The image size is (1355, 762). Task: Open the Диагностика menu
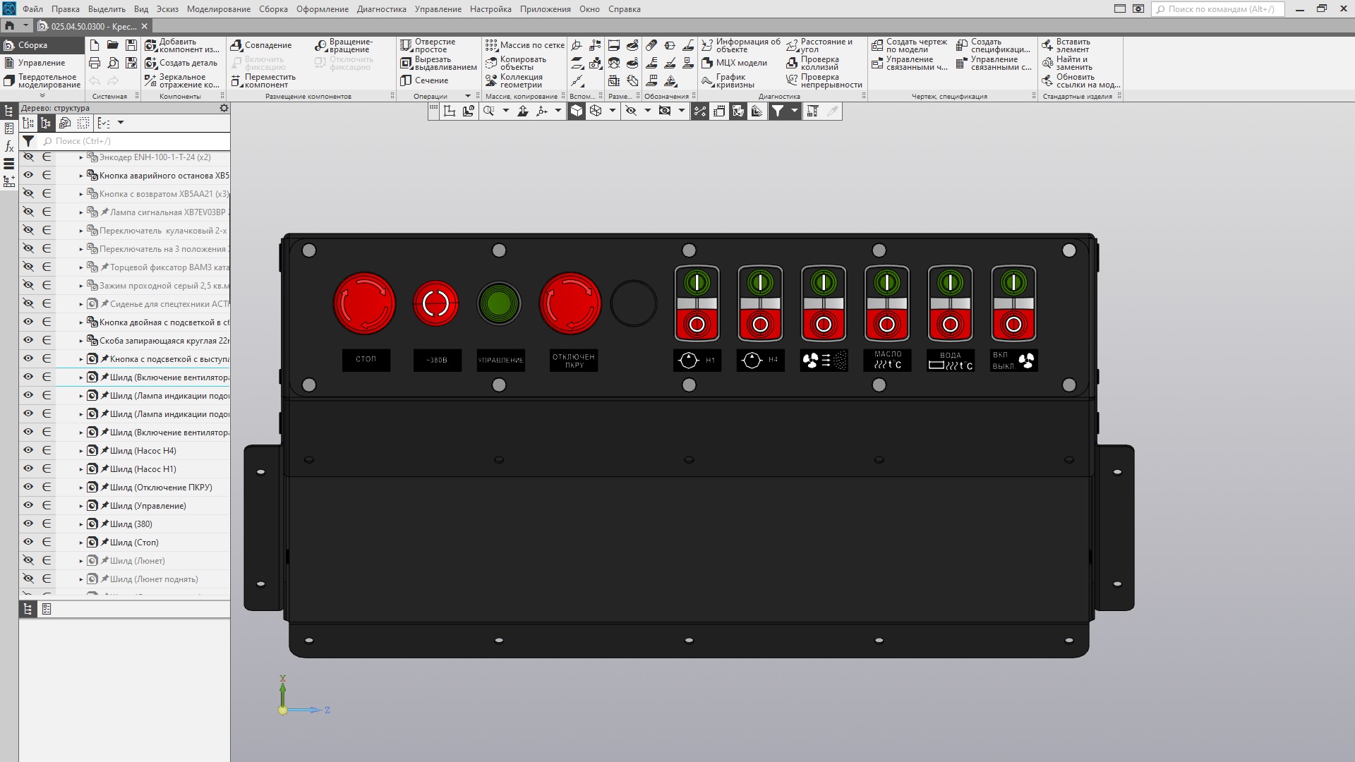pos(381,9)
